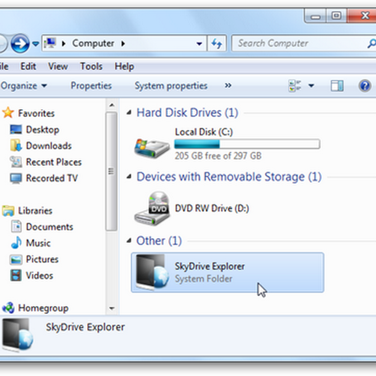The width and height of the screenshot is (376, 376).
Task: Open Recent Places in sidebar
Action: coord(54,162)
